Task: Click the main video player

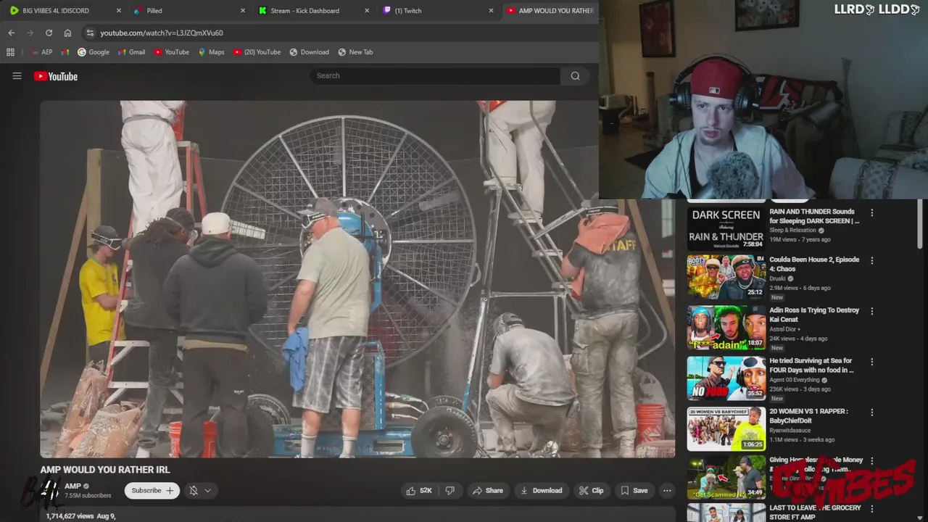Action: (357, 279)
